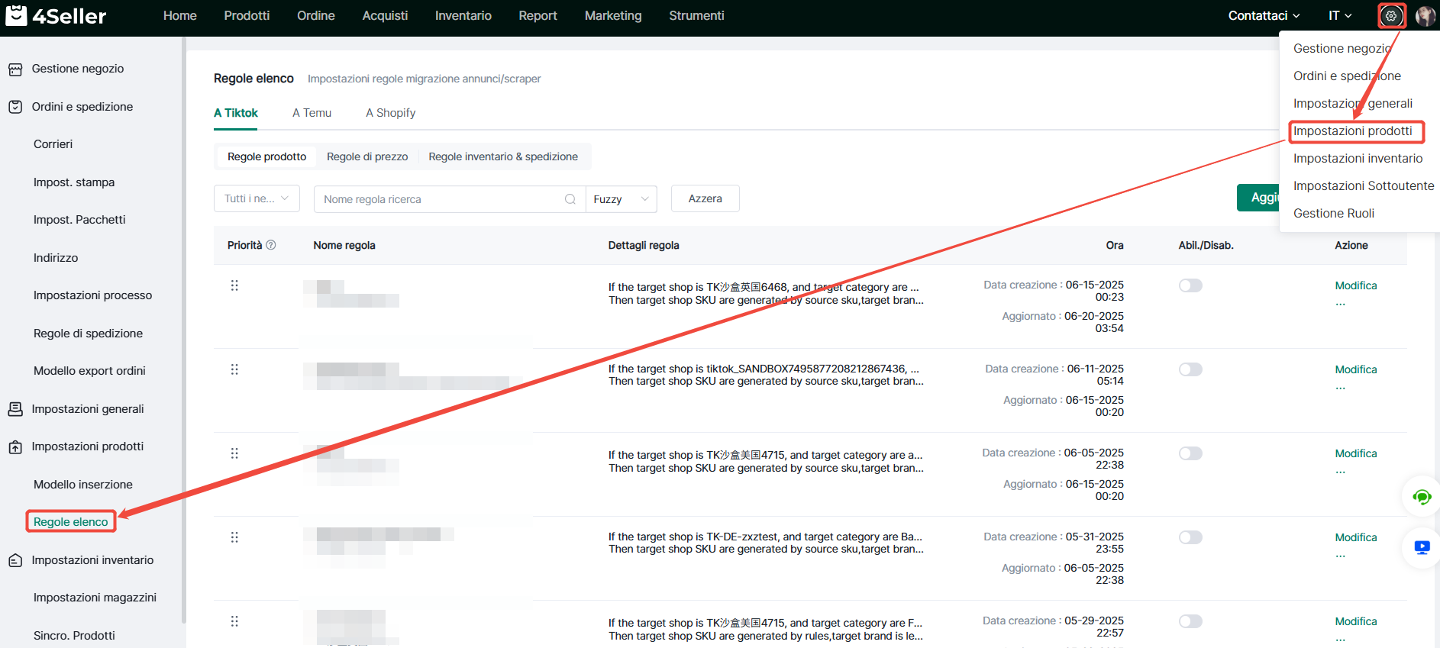The image size is (1440, 648).
Task: Click the search magnifier icon in rule search
Action: (570, 199)
